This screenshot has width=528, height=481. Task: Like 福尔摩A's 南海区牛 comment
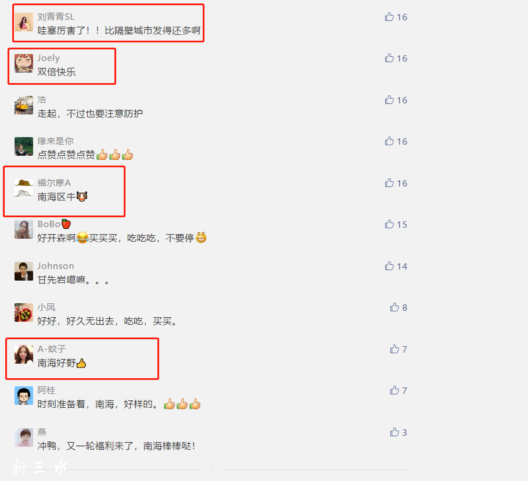(389, 183)
